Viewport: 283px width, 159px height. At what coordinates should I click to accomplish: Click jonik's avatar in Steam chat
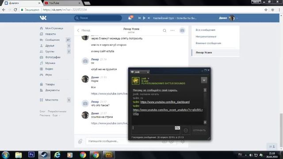[136, 81]
